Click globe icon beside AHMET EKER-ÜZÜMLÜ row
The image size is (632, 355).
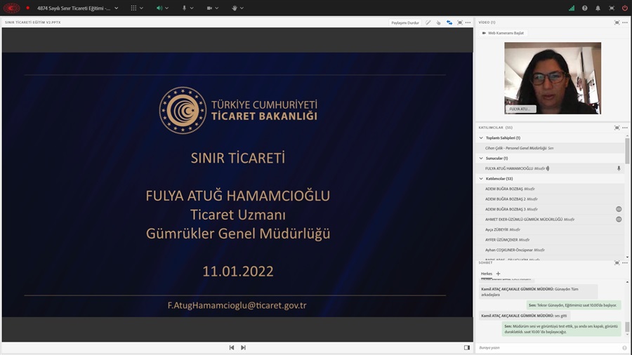pos(619,220)
